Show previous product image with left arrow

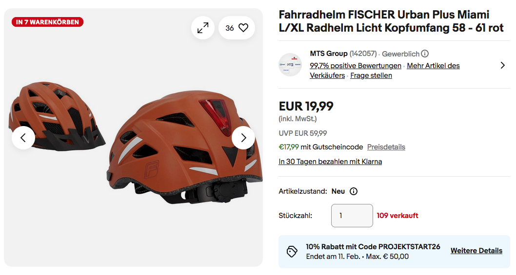click(x=23, y=138)
